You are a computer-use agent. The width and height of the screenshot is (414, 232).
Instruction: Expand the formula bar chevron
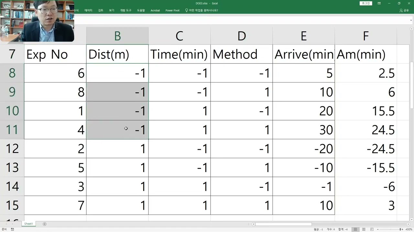pos(411,20)
